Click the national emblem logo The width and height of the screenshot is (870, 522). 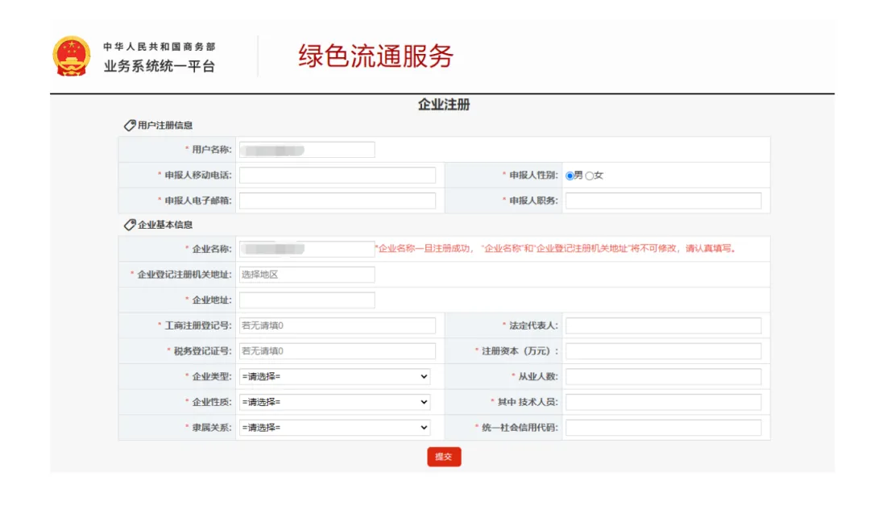pyautogui.click(x=72, y=56)
